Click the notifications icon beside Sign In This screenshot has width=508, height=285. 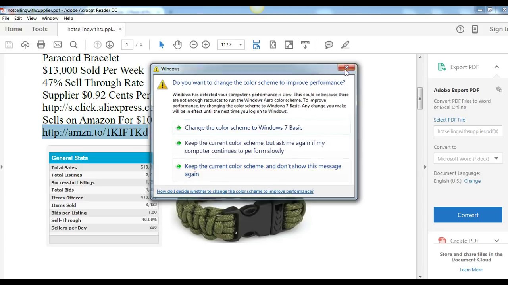click(475, 29)
